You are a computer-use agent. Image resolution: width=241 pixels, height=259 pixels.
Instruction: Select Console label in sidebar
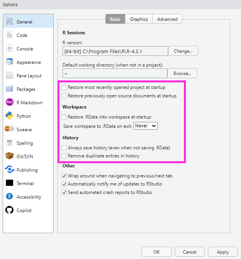click(25, 49)
